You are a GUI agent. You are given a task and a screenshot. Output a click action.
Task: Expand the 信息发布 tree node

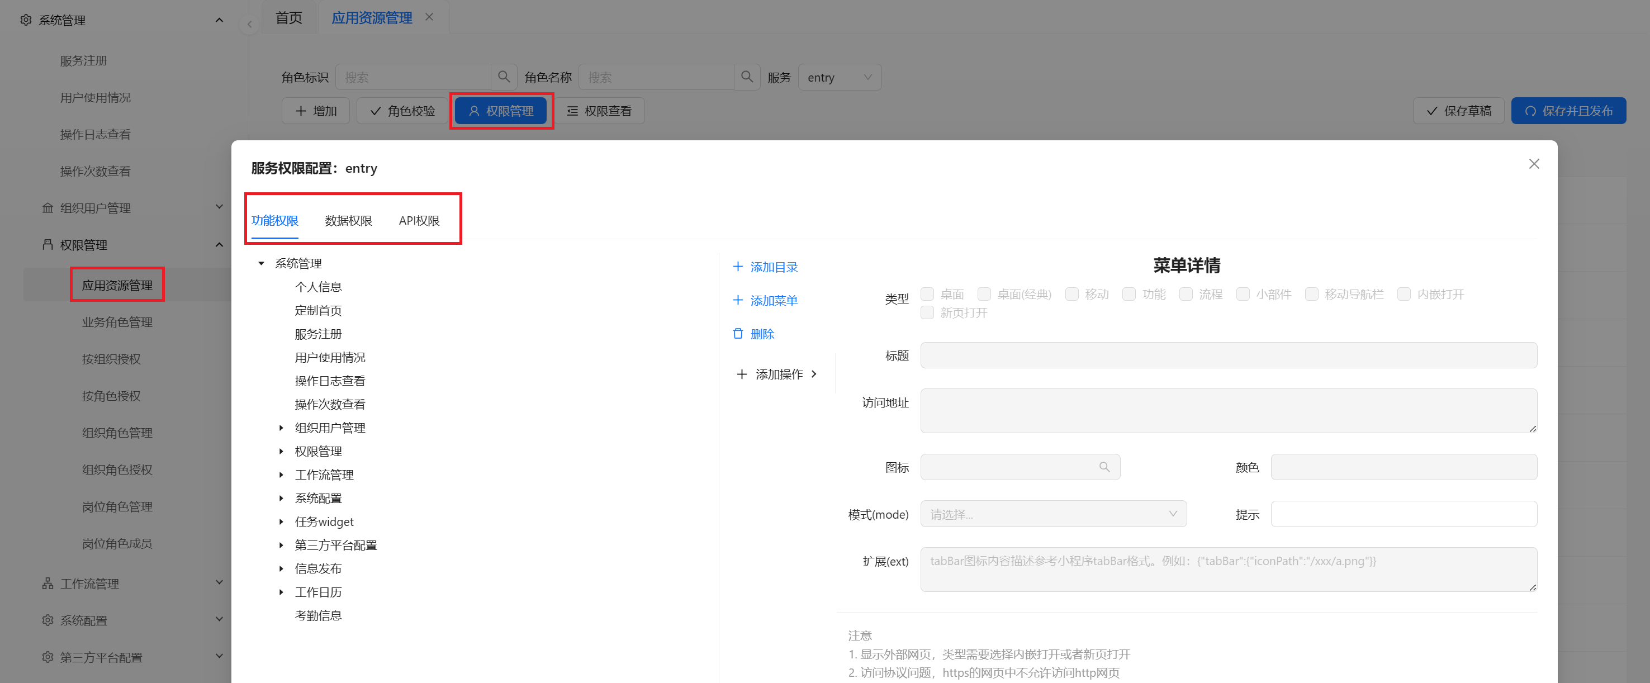click(x=281, y=568)
